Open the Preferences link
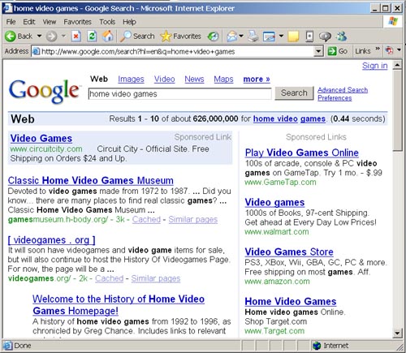 click(x=335, y=98)
